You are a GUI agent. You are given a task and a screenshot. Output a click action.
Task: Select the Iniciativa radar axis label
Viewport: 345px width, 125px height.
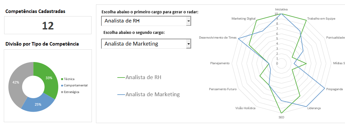tap(281, 9)
